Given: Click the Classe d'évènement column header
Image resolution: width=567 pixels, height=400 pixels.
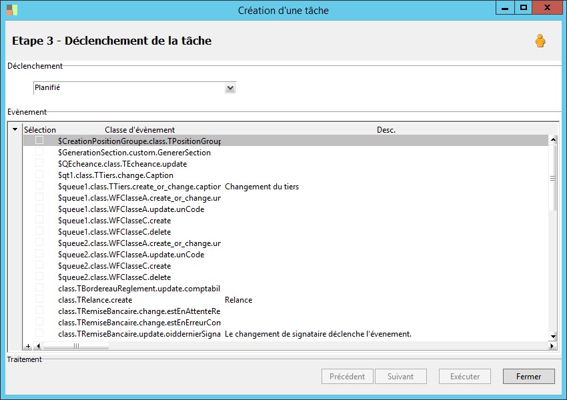Looking at the screenshot, I should pos(139,130).
